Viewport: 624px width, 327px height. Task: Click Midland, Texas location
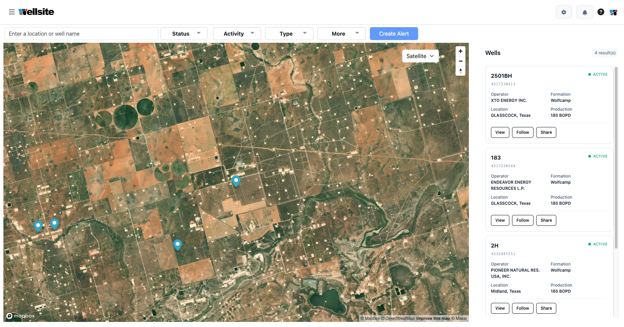coord(506,291)
